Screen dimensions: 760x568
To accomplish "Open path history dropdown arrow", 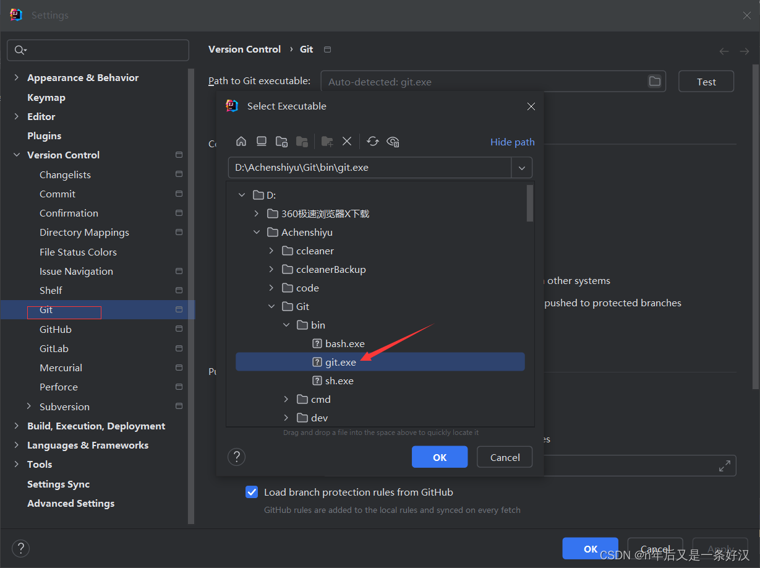I will pos(522,168).
